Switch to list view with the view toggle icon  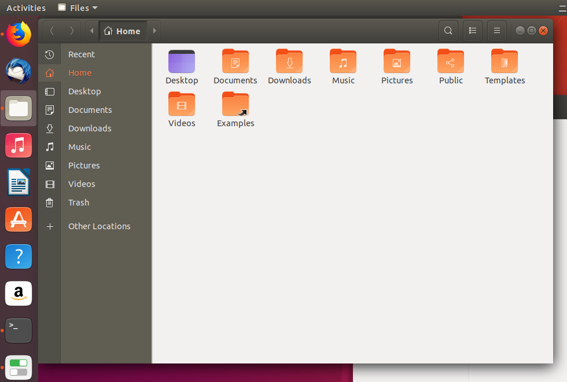click(473, 31)
